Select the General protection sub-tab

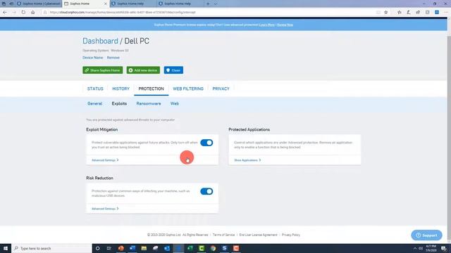coord(94,103)
